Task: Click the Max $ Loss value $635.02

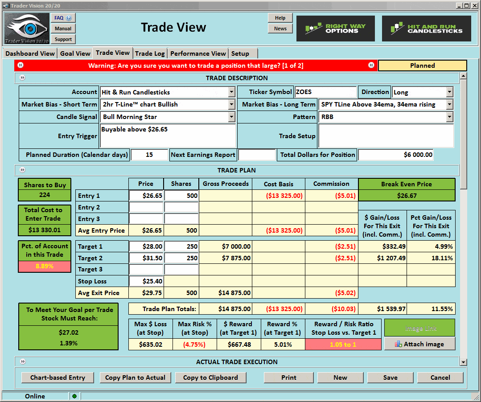Action: 151,345
